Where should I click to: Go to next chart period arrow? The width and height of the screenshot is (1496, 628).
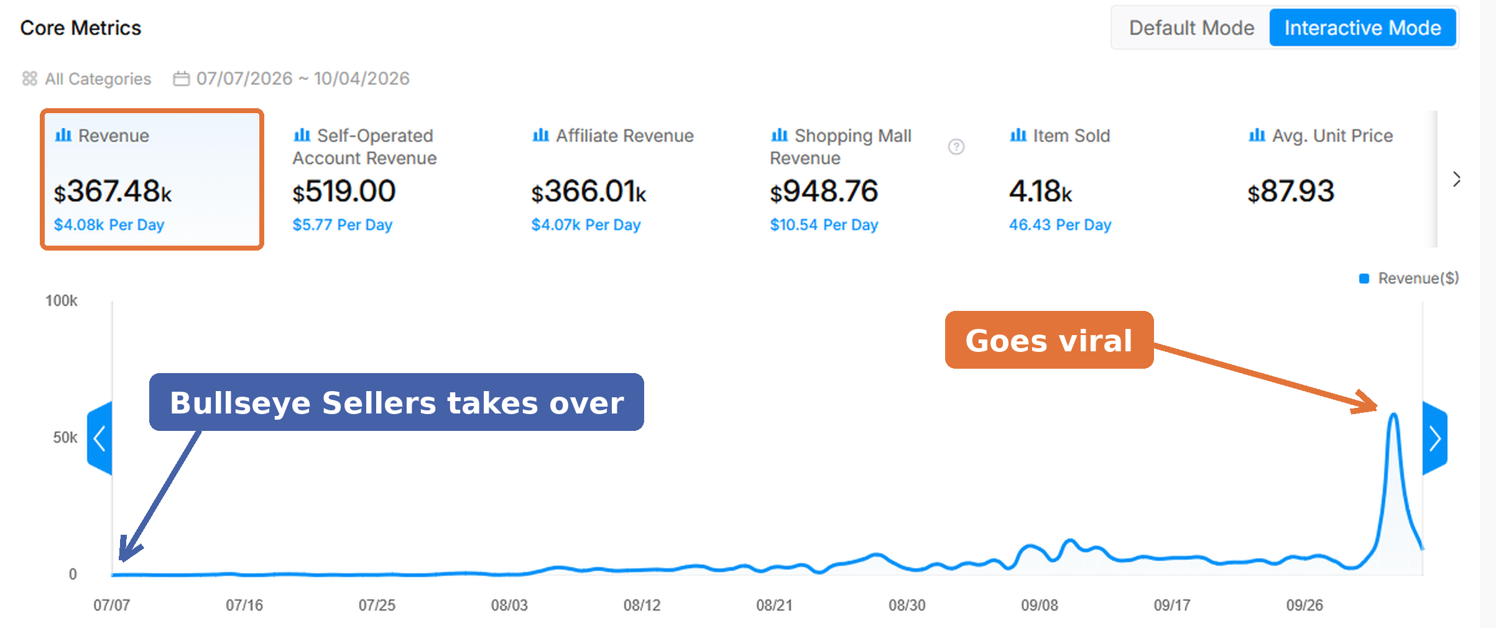pos(1435,438)
